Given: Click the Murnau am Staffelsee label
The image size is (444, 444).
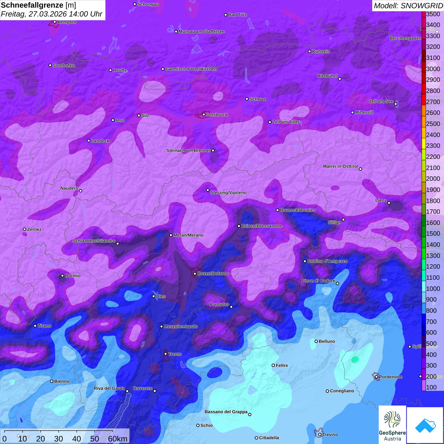Looking at the screenshot, I should pyautogui.click(x=202, y=31).
